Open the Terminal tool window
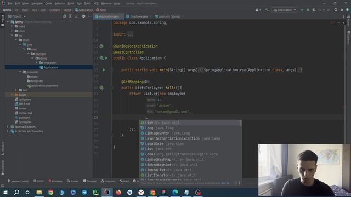This screenshot has width=351, height=197. [x=89, y=181]
